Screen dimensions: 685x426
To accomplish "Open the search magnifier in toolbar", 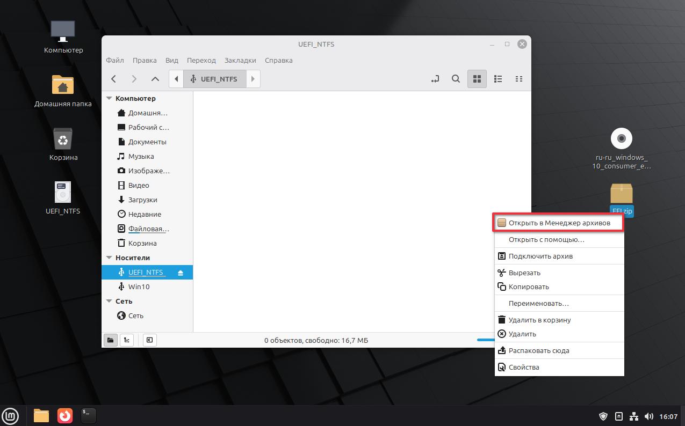I will [456, 79].
